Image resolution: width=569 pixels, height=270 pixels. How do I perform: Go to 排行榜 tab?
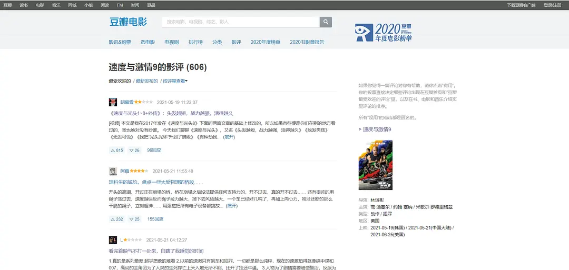pyautogui.click(x=195, y=42)
